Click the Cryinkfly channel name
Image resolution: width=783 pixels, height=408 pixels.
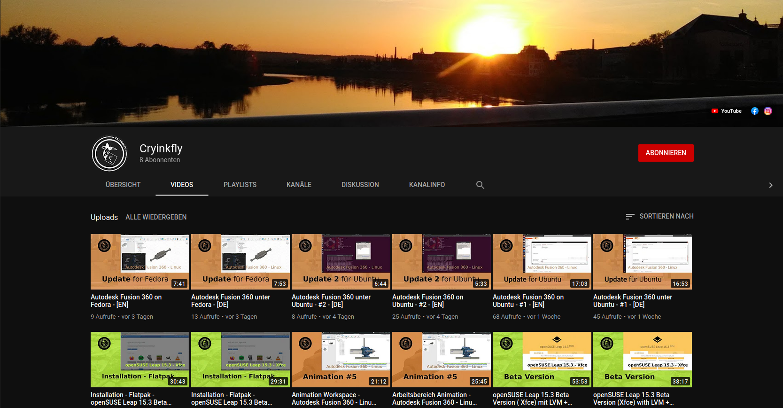(161, 149)
